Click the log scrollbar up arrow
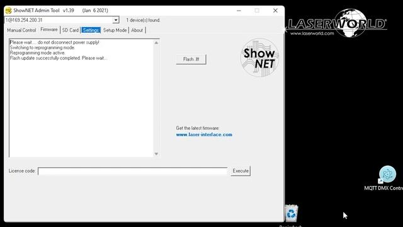This screenshot has width=403, height=227. [156, 43]
